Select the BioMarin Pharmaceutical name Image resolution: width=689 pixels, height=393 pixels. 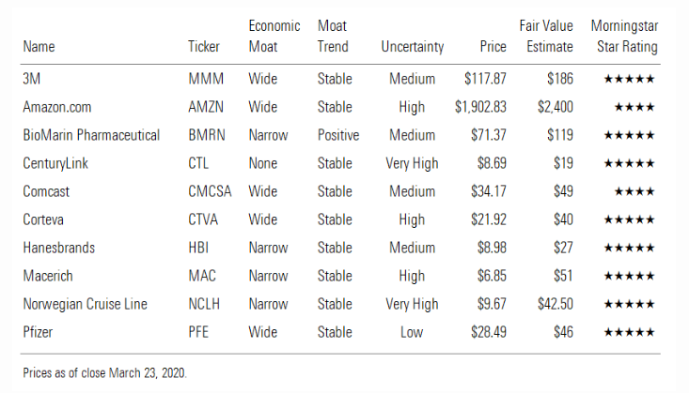pyautogui.click(x=91, y=136)
